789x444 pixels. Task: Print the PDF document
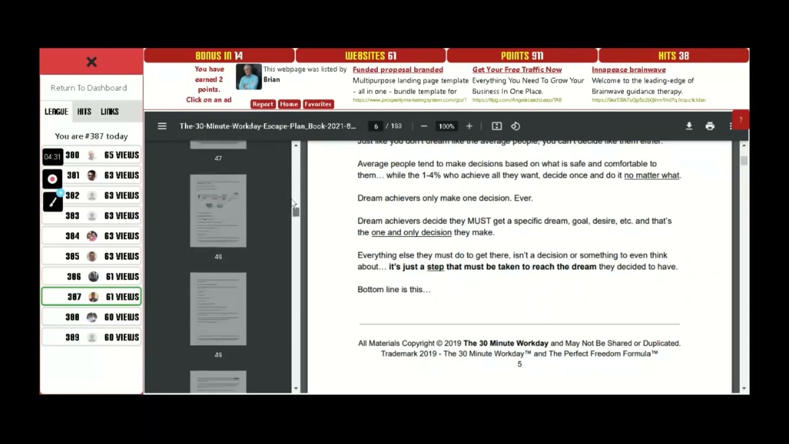(710, 126)
